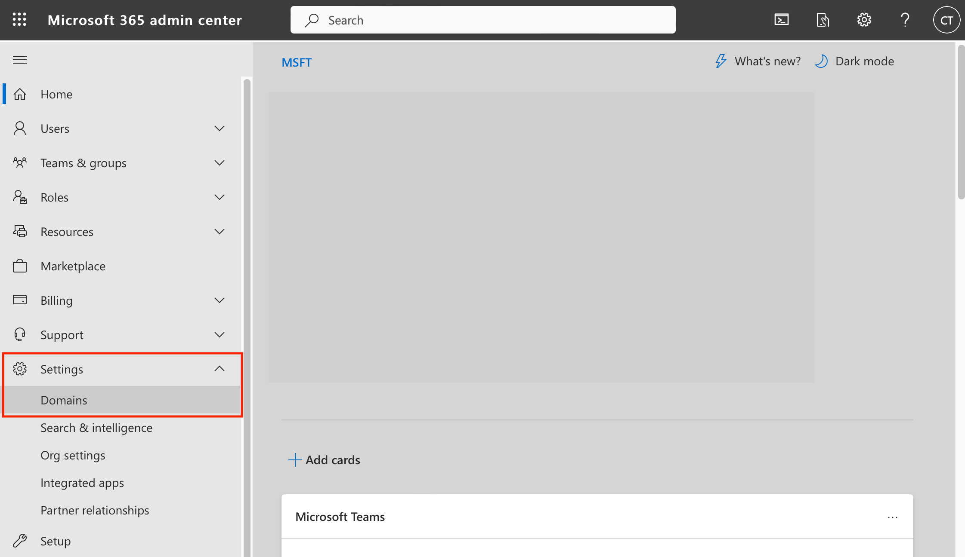Image resolution: width=965 pixels, height=557 pixels.
Task: Click the Resources printer icon
Action: coord(20,232)
